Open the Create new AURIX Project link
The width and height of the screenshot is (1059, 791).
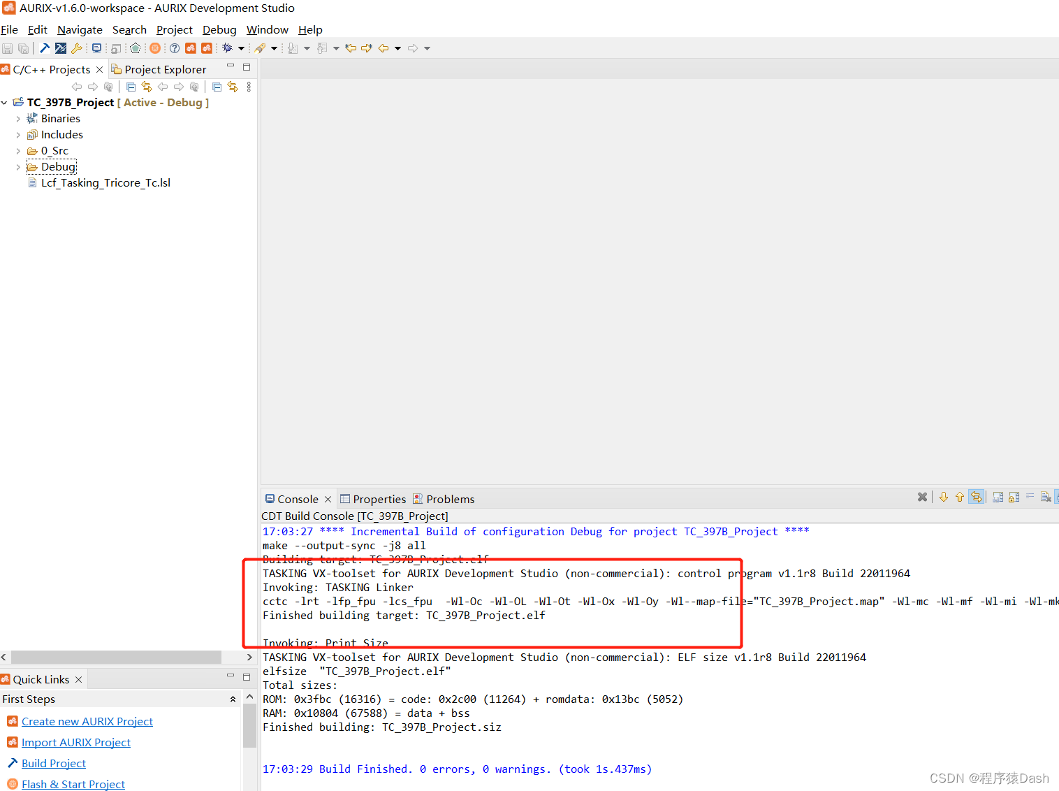[x=87, y=721]
